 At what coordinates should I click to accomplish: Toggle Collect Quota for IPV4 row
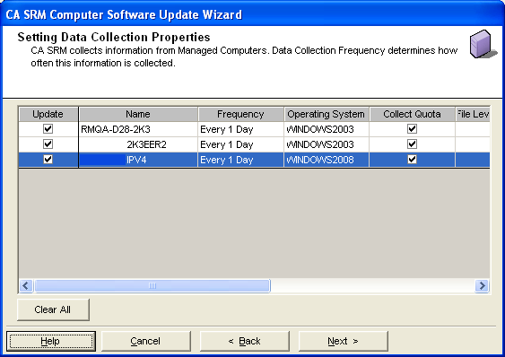coord(412,159)
